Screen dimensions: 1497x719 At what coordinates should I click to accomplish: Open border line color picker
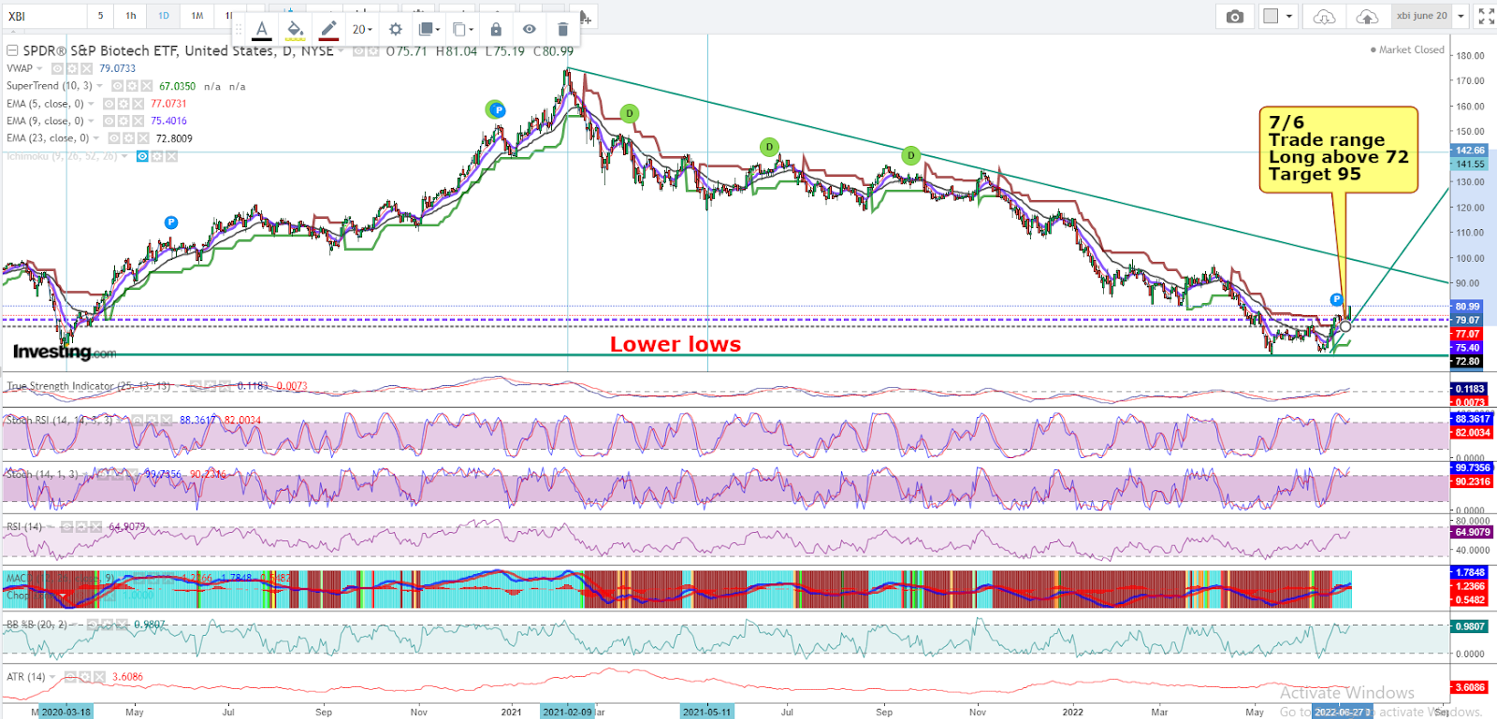pos(328,30)
